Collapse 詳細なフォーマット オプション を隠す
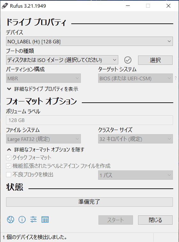The height and width of the screenshot is (242, 179). coord(45,150)
